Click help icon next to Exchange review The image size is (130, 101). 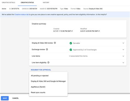click(47, 50)
